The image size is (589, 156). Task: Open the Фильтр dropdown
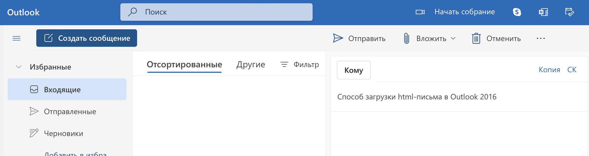tap(299, 65)
